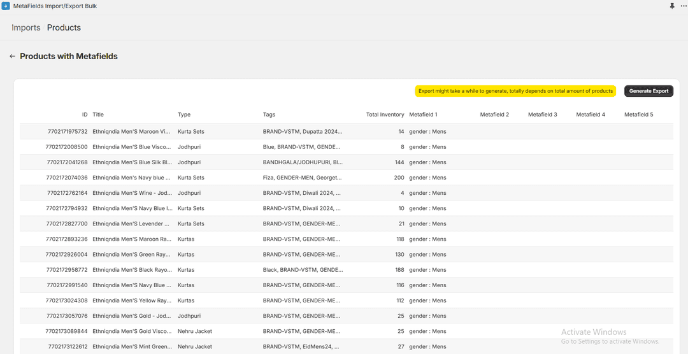Screen dimensions: 688x354
Task: Click the Tags column header
Action: (x=269, y=115)
